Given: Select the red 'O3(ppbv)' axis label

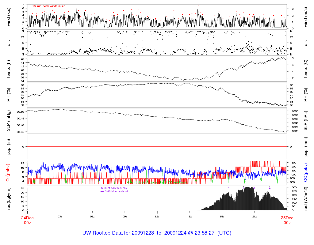Looking at the screenshot, I should (x=8, y=173).
